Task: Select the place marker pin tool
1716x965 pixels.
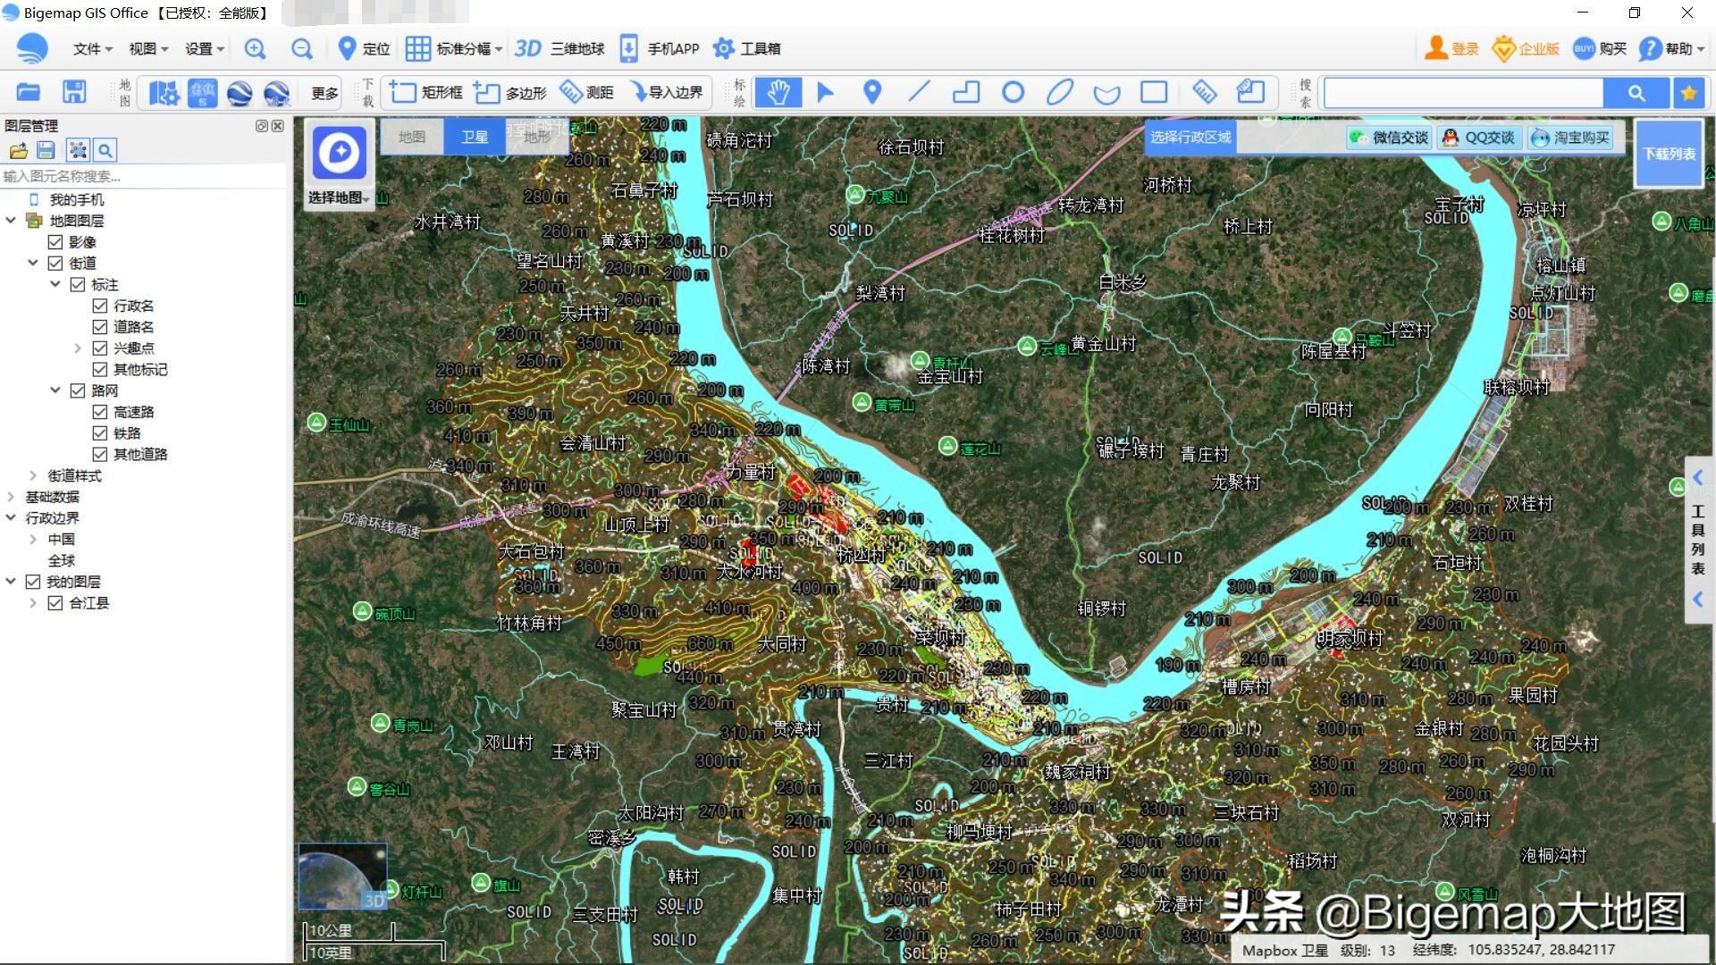Action: [872, 92]
